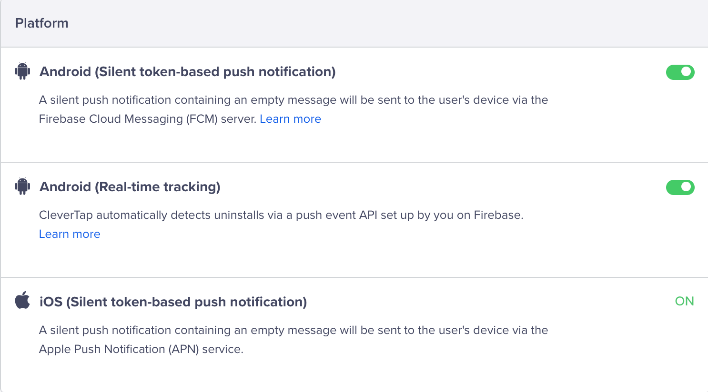Image resolution: width=708 pixels, height=392 pixels.
Task: Select the iOS (Silent token-based push notification) heading
Action: tap(173, 302)
